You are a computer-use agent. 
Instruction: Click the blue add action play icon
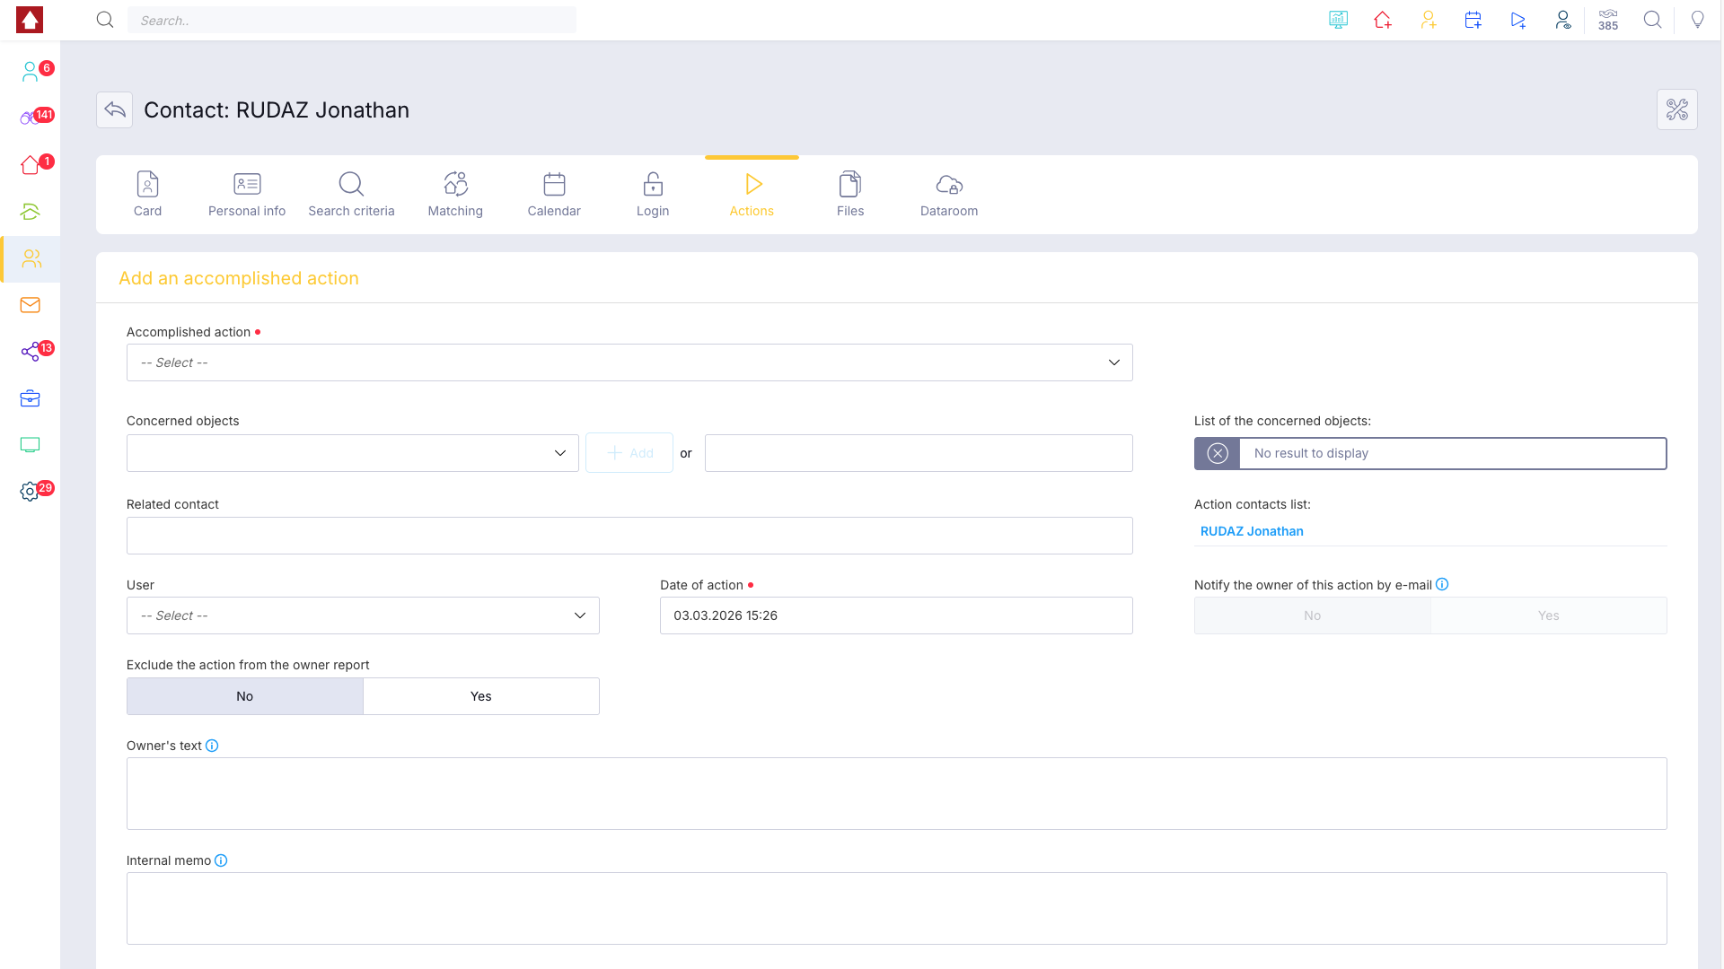tap(1517, 20)
